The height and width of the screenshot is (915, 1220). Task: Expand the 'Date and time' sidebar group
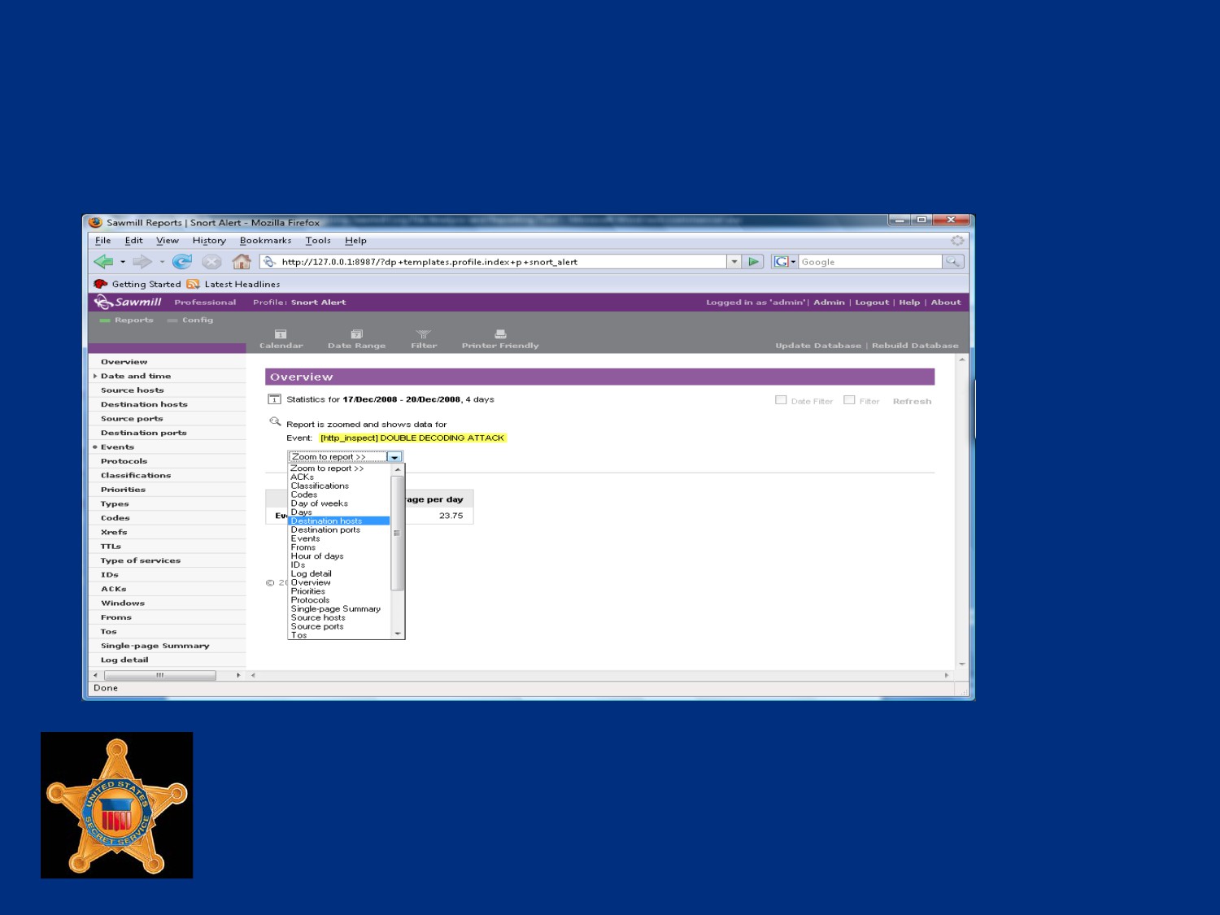[x=95, y=377]
